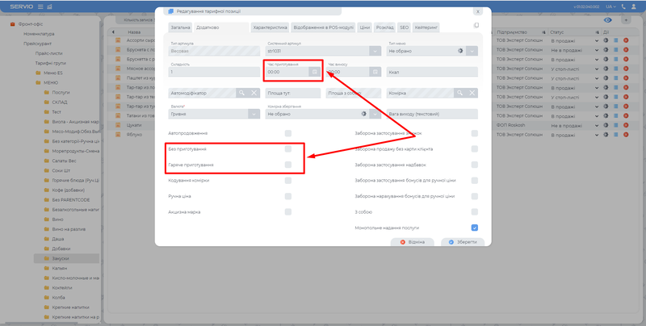646x326 pixels.
Task: Open the user profile icon in header
Action: pos(635,6)
